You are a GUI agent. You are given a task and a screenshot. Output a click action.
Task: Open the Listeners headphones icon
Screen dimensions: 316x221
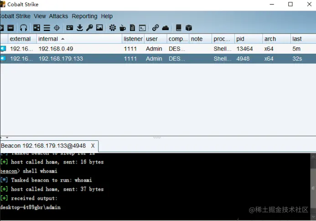coord(24,28)
